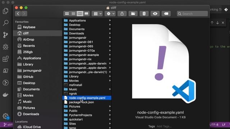Expand jormungandr-061 folder arrow
The image size is (230, 129).
pyautogui.click(x=110, y=42)
